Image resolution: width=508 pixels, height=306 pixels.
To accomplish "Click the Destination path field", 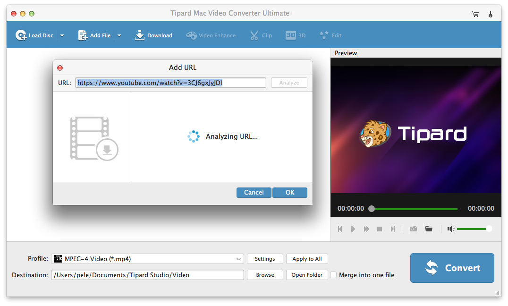I will (x=147, y=275).
